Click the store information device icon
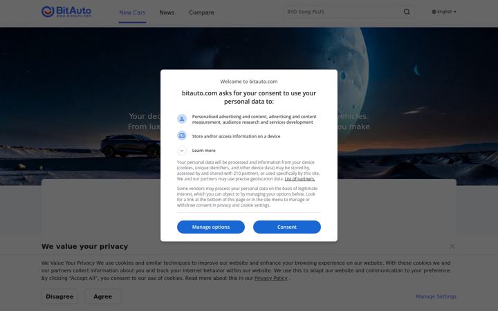498x311 pixels. click(182, 136)
